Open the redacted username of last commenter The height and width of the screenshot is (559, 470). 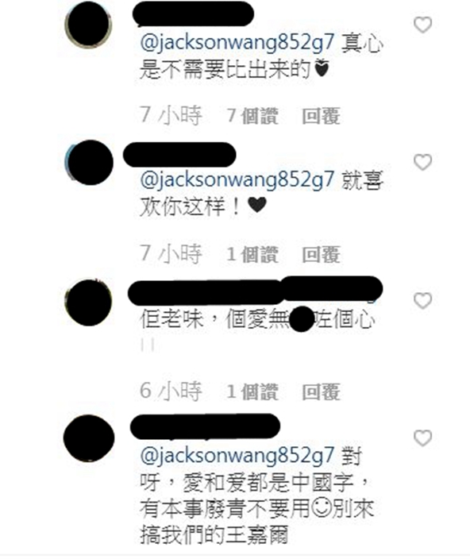(x=206, y=426)
